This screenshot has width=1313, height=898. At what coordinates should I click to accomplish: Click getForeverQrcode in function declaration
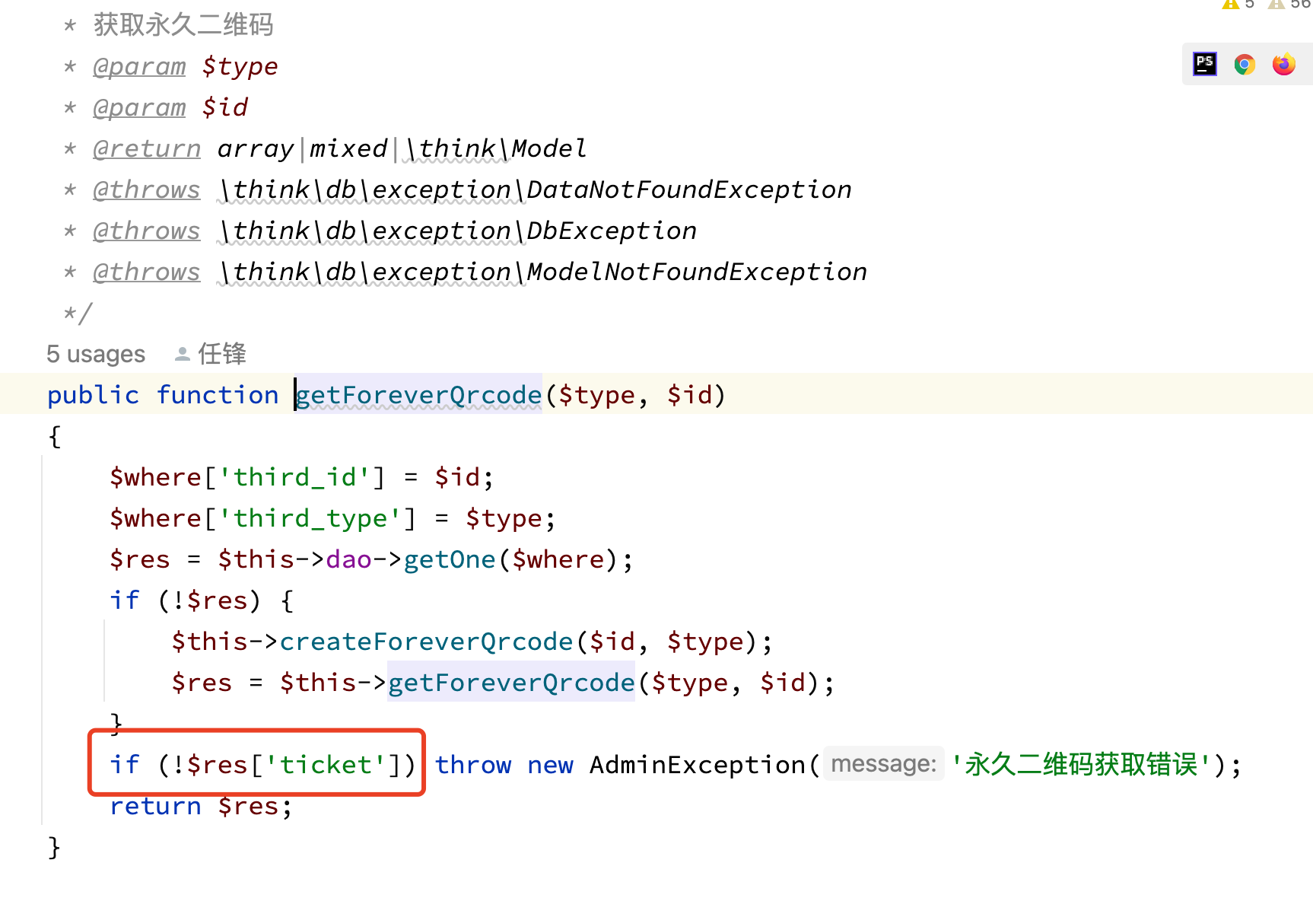click(x=418, y=395)
